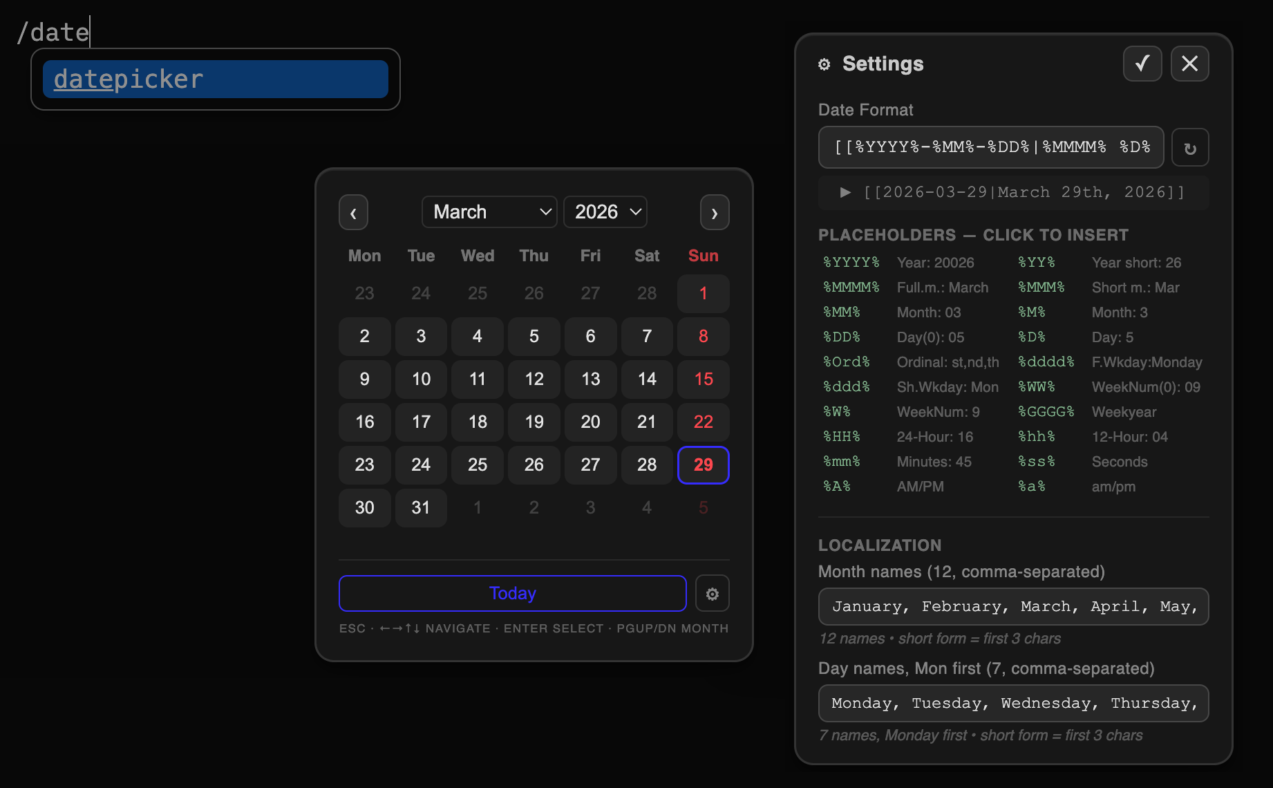
Task: Advance to next month with right chevron
Action: coord(715,212)
